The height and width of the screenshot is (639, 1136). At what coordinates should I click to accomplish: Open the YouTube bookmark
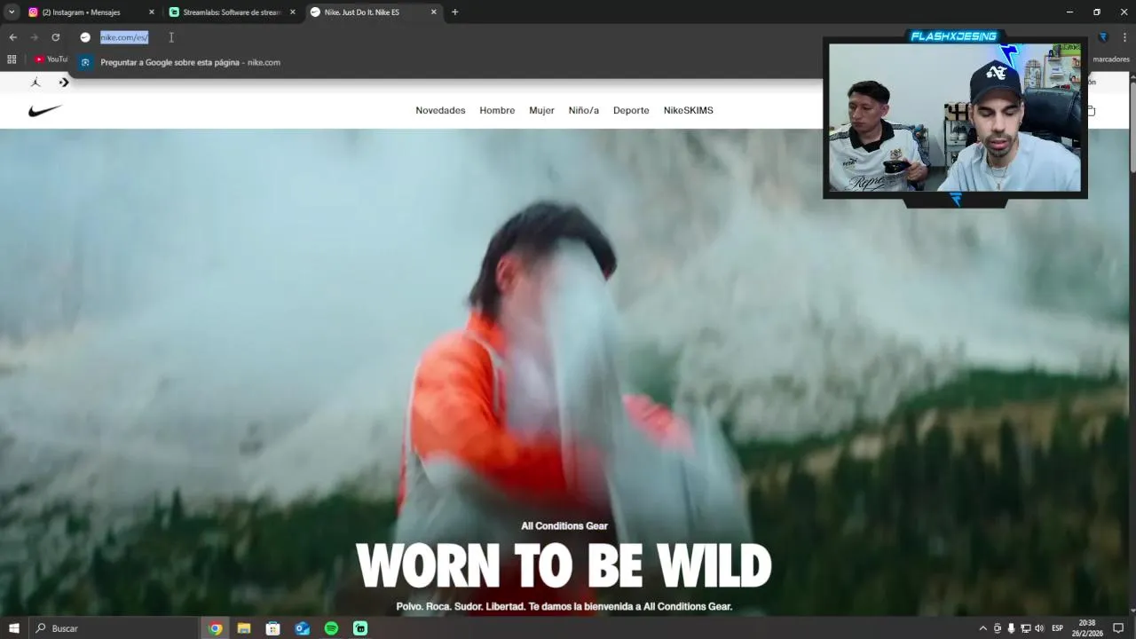[51, 59]
